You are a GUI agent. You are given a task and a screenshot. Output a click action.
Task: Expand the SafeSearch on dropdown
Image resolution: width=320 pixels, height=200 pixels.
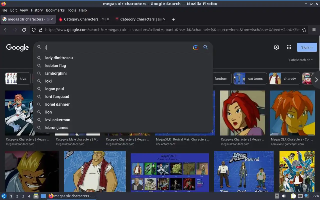(x=301, y=60)
